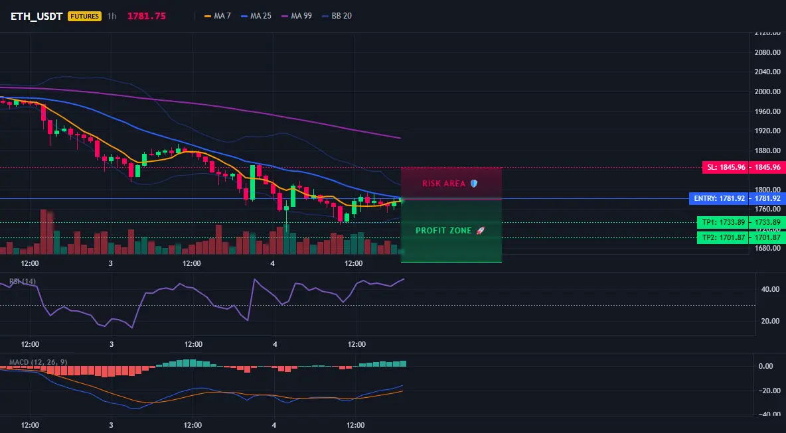This screenshot has height=433, width=786.
Task: Click the yellow FUTURES badge
Action: click(85, 16)
